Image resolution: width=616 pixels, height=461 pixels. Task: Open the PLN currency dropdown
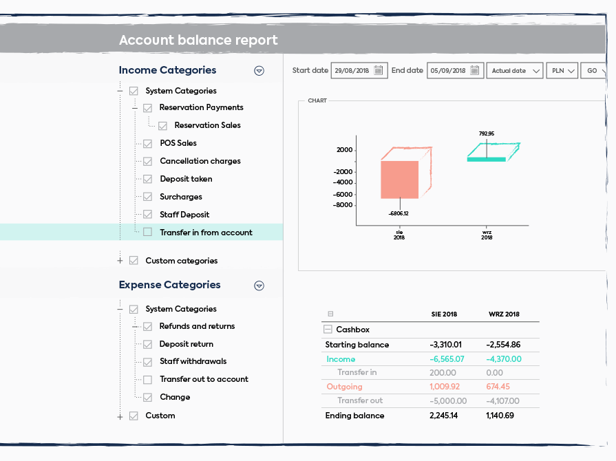click(x=562, y=71)
